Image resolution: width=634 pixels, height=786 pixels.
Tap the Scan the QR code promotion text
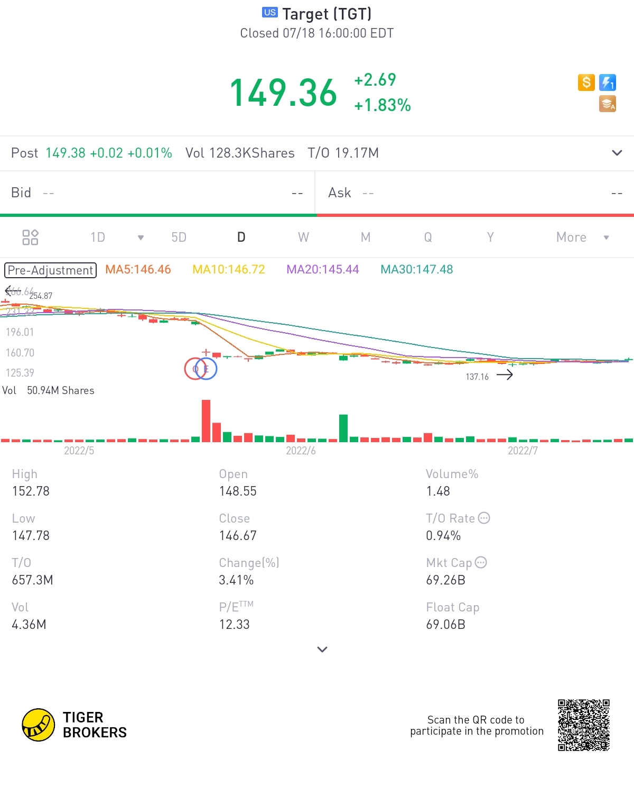[477, 725]
